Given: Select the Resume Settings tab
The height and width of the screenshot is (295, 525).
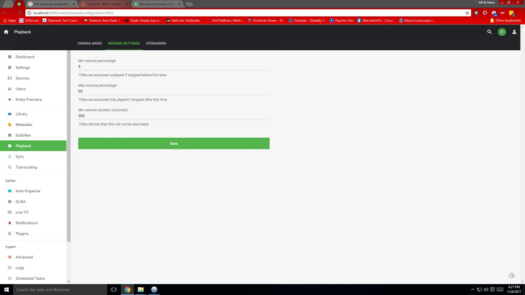Looking at the screenshot, I should pos(124,43).
